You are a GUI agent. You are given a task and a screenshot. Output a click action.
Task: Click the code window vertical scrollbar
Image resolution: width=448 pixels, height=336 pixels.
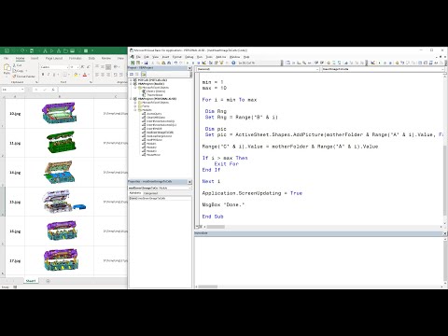click(x=444, y=149)
